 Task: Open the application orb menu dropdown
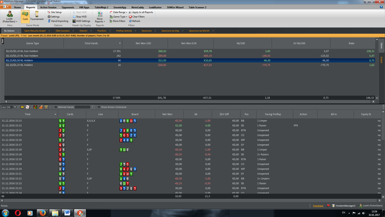point(6,7)
